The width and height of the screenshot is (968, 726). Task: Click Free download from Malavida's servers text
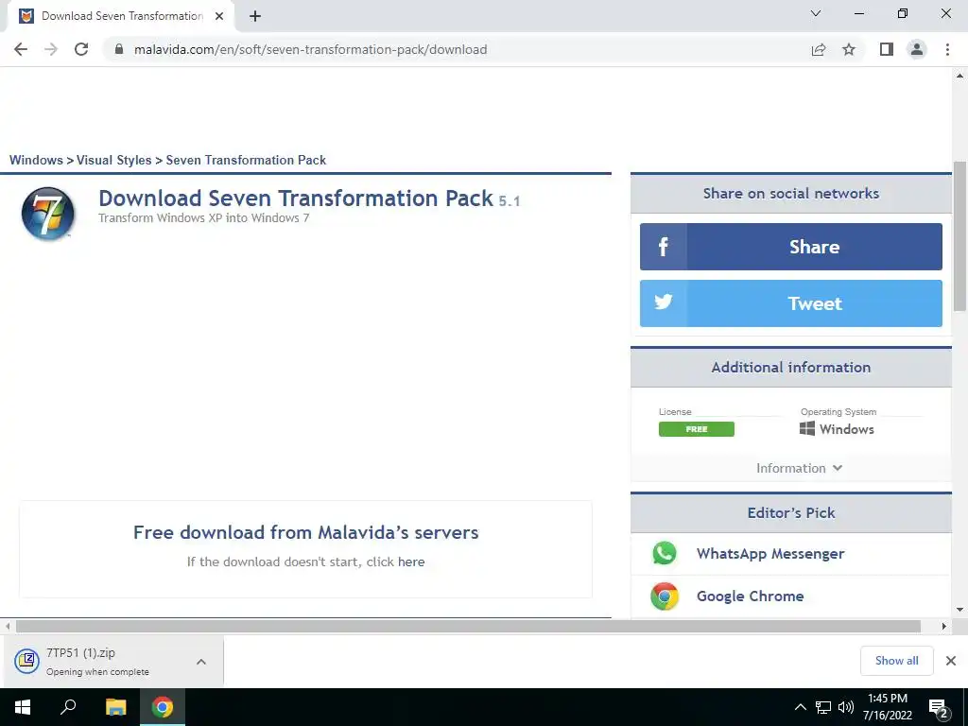tap(305, 532)
